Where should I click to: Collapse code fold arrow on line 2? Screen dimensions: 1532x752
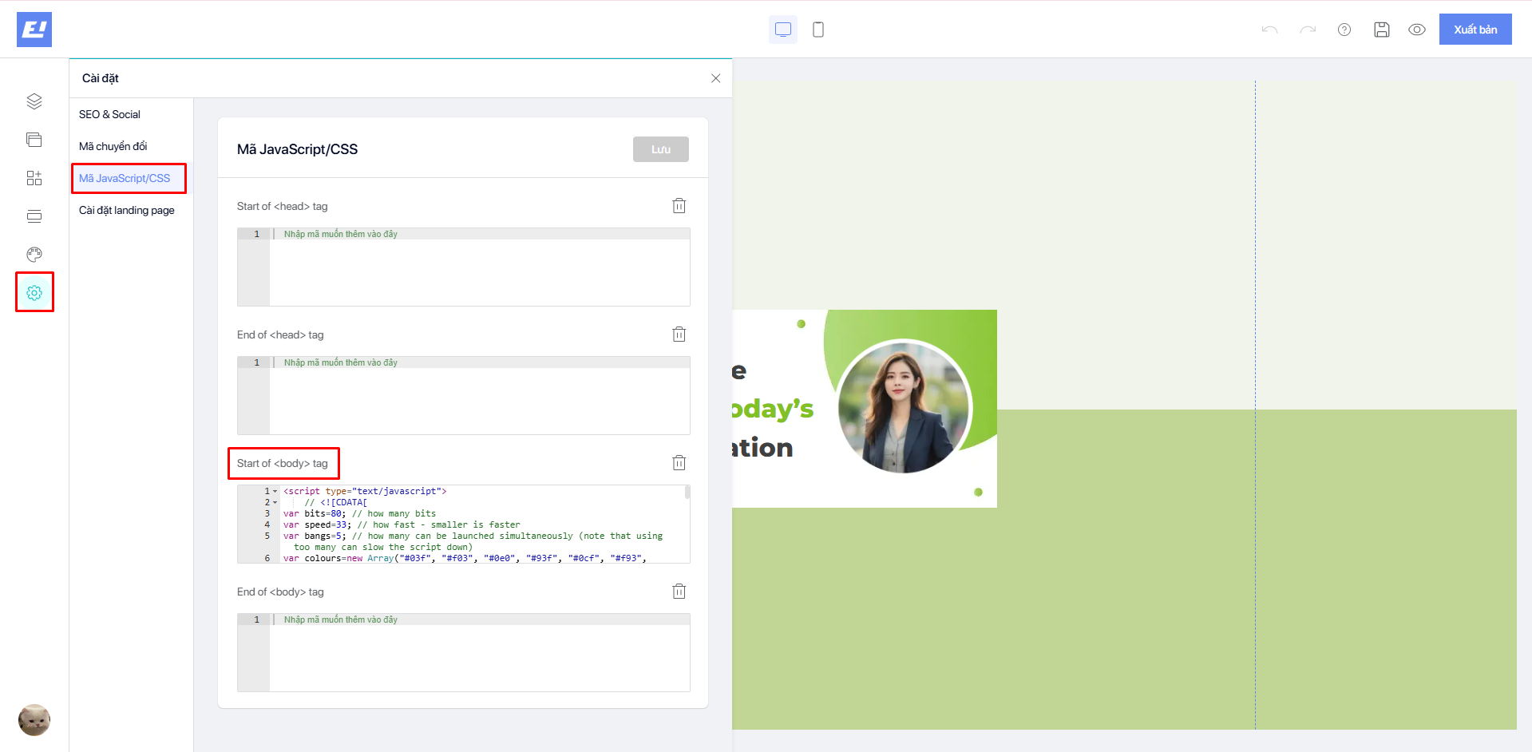[x=275, y=503]
